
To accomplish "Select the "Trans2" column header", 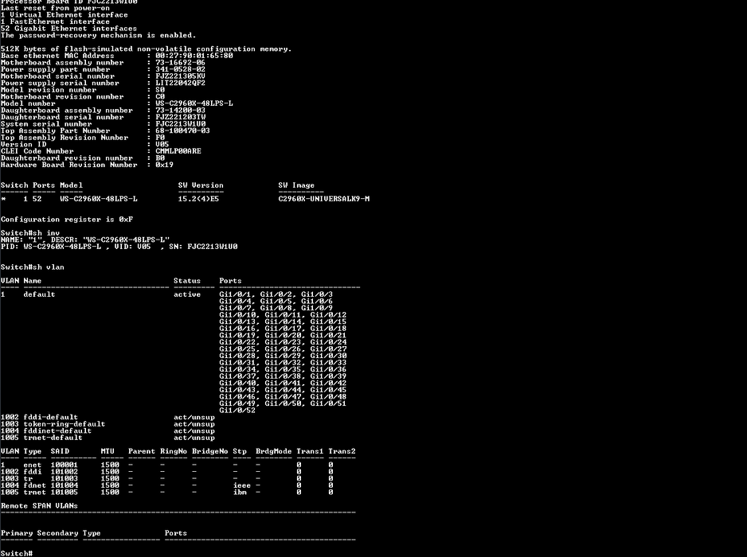I will [x=342, y=451].
